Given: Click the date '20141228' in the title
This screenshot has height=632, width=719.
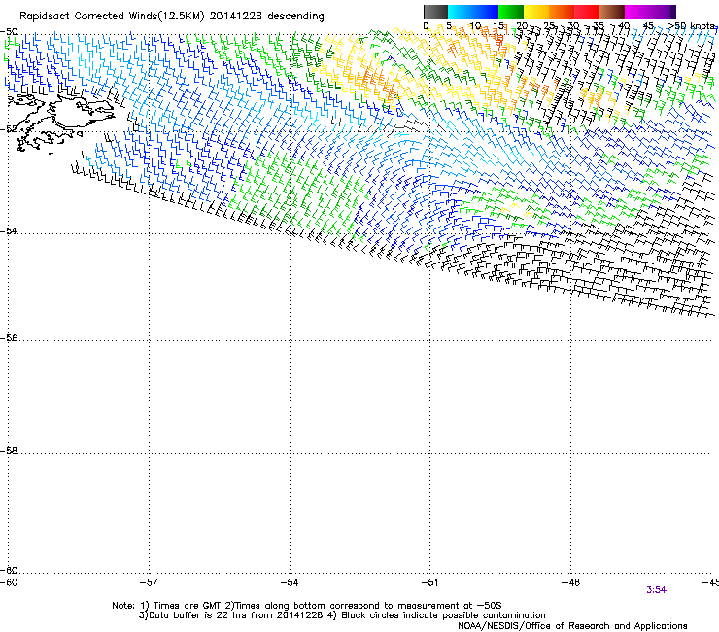Looking at the screenshot, I should pyautogui.click(x=236, y=17).
